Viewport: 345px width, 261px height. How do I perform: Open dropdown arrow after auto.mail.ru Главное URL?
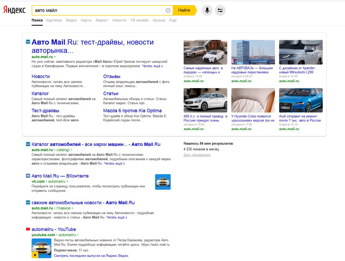[x=73, y=208]
